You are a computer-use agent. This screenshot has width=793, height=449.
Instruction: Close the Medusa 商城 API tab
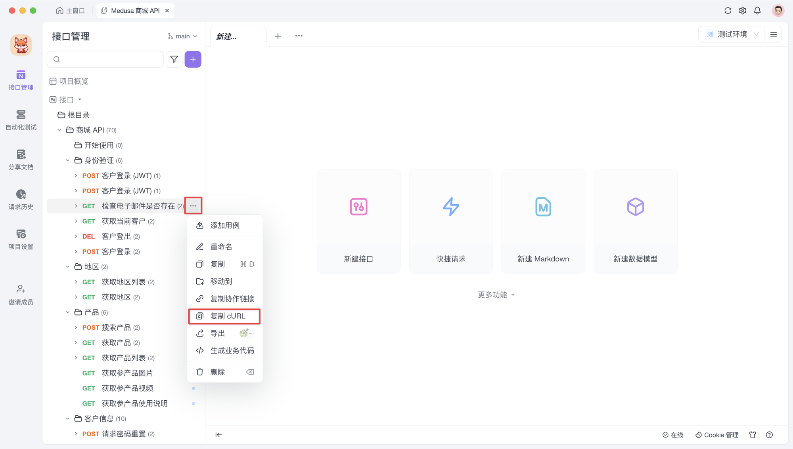click(167, 11)
